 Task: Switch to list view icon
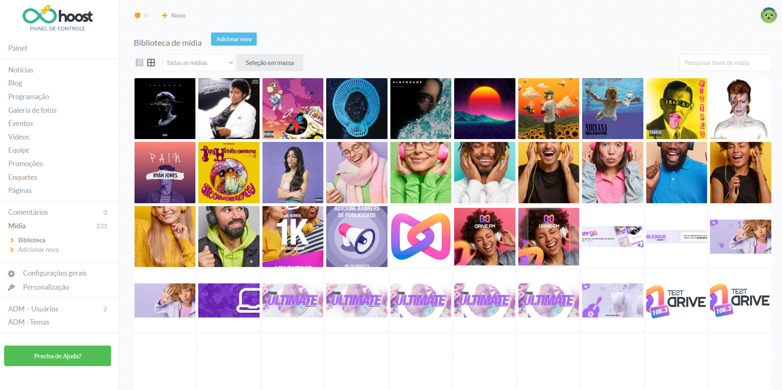click(x=139, y=63)
